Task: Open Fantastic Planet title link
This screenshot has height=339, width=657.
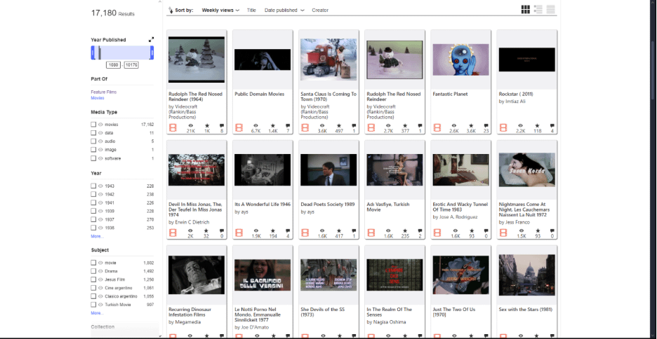Action: [450, 94]
